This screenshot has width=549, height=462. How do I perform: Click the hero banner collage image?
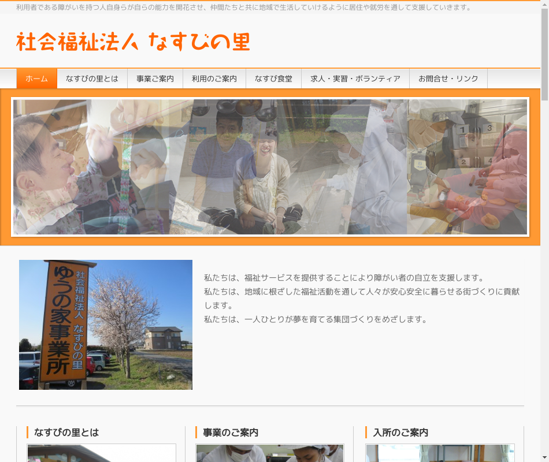[x=270, y=167]
